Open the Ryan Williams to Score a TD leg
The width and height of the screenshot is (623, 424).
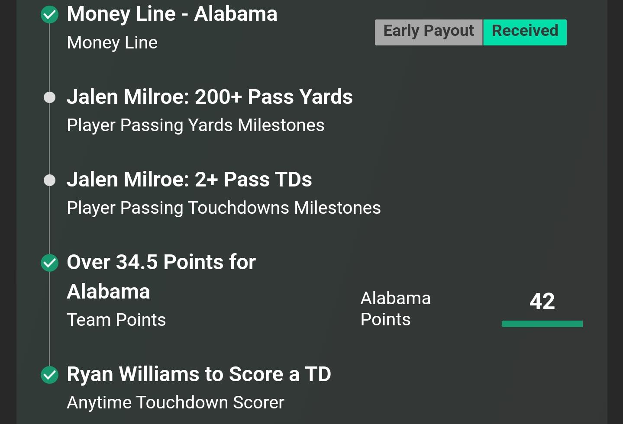[x=199, y=374]
